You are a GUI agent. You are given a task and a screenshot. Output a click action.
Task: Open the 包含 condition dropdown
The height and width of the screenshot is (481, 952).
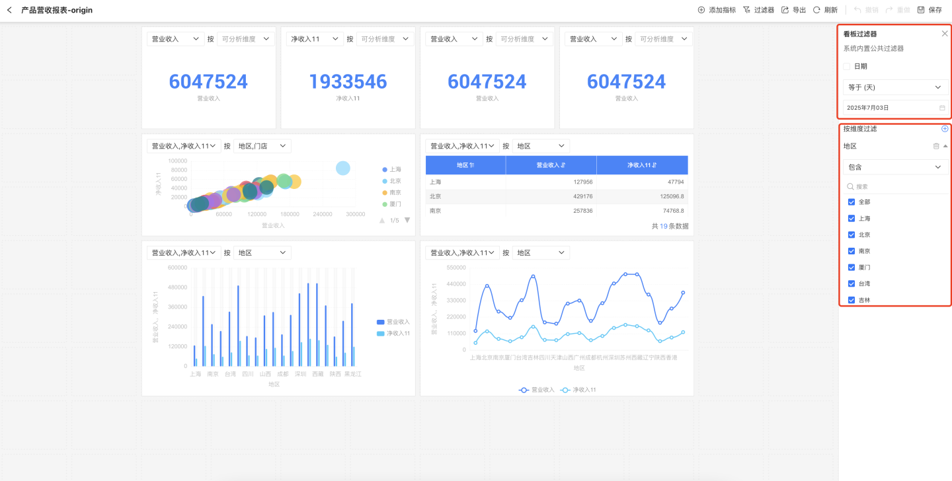coord(895,167)
